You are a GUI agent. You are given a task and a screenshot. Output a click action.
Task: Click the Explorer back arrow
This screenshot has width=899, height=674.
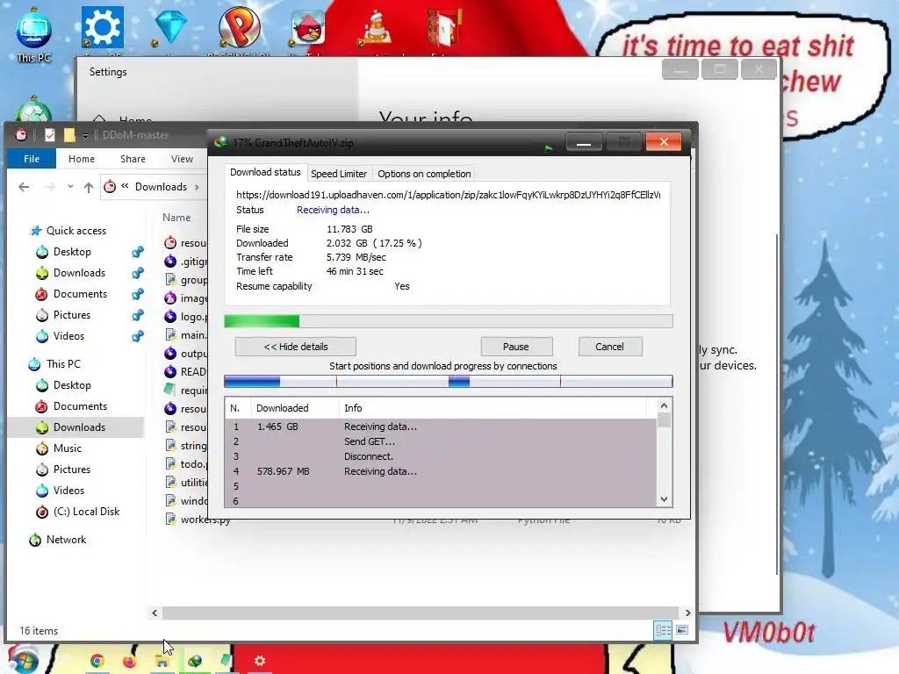click(x=24, y=187)
